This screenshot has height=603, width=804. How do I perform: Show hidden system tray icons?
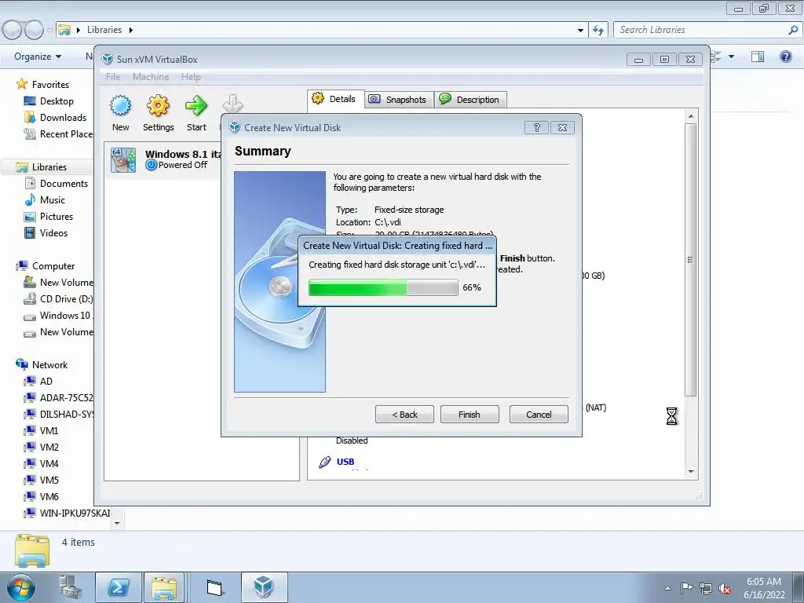[x=667, y=588]
